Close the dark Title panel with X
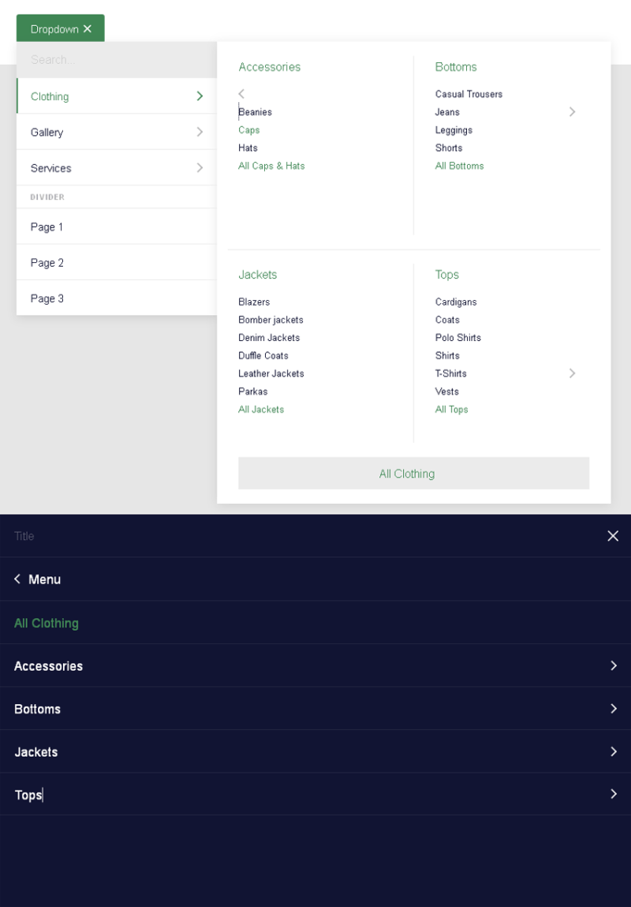The width and height of the screenshot is (631, 907). pyautogui.click(x=613, y=536)
